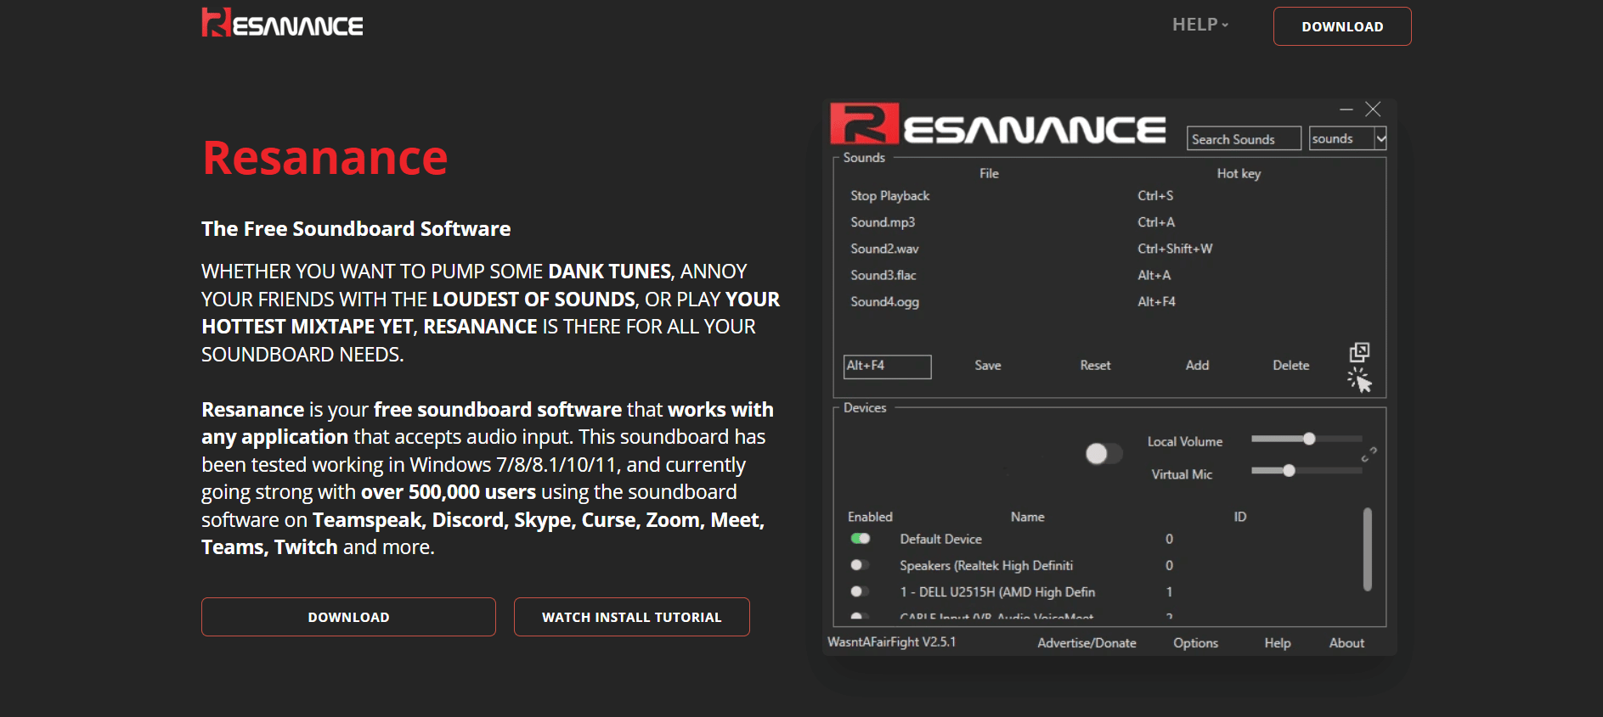Click the Alt+F4 hotkey input box
This screenshot has width=1603, height=717.
pyautogui.click(x=888, y=367)
